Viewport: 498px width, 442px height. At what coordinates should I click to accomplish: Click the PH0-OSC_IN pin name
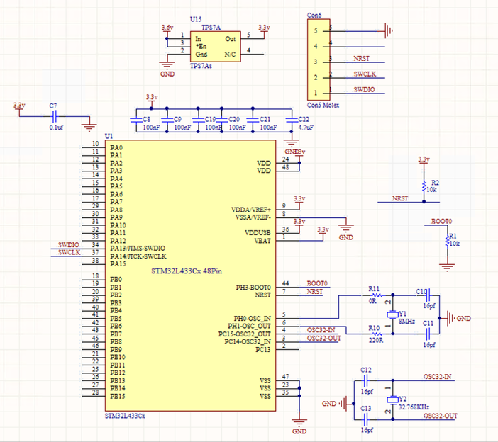pyautogui.click(x=252, y=318)
